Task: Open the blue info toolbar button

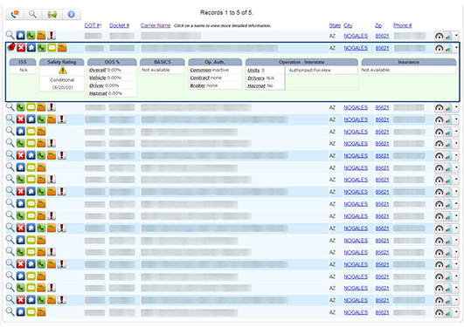Action: [x=72, y=14]
